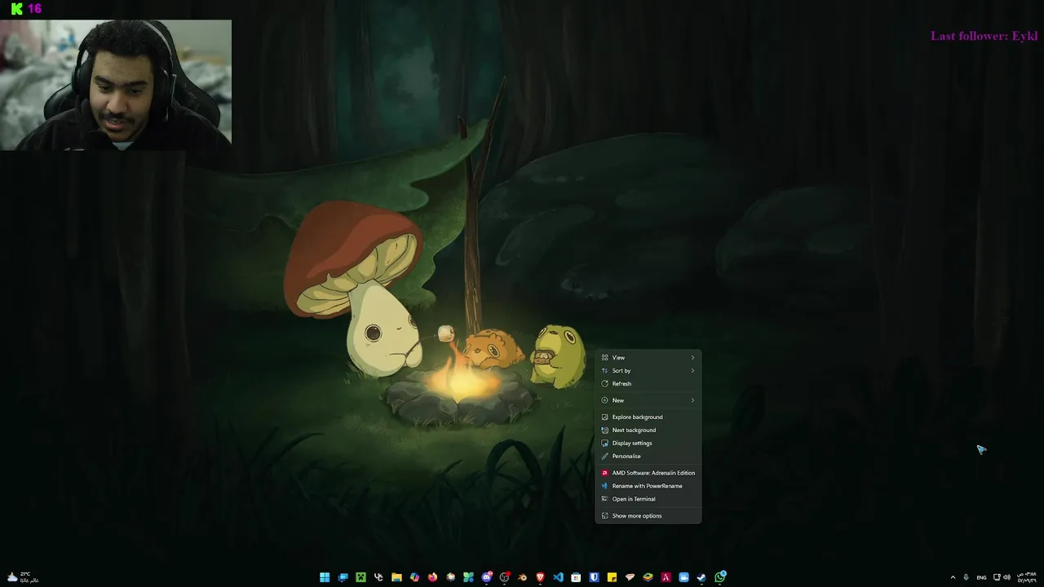This screenshot has width=1044, height=587.
Task: Open Task View from the taskbar
Action: [343, 577]
